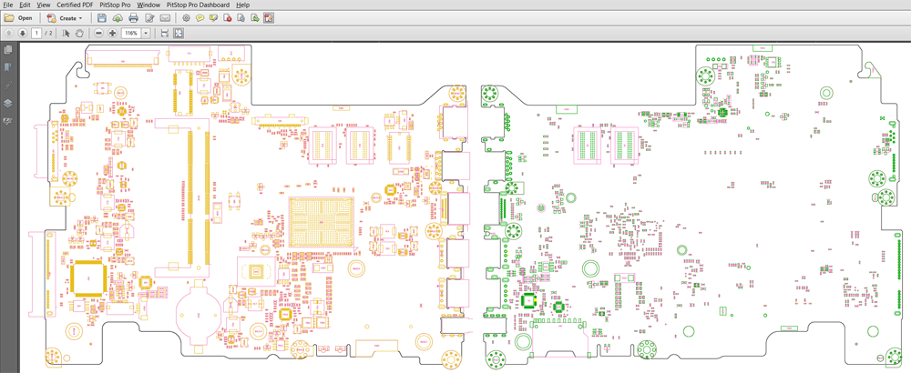Go to next page arrow
911x373 pixels.
(x=22, y=33)
